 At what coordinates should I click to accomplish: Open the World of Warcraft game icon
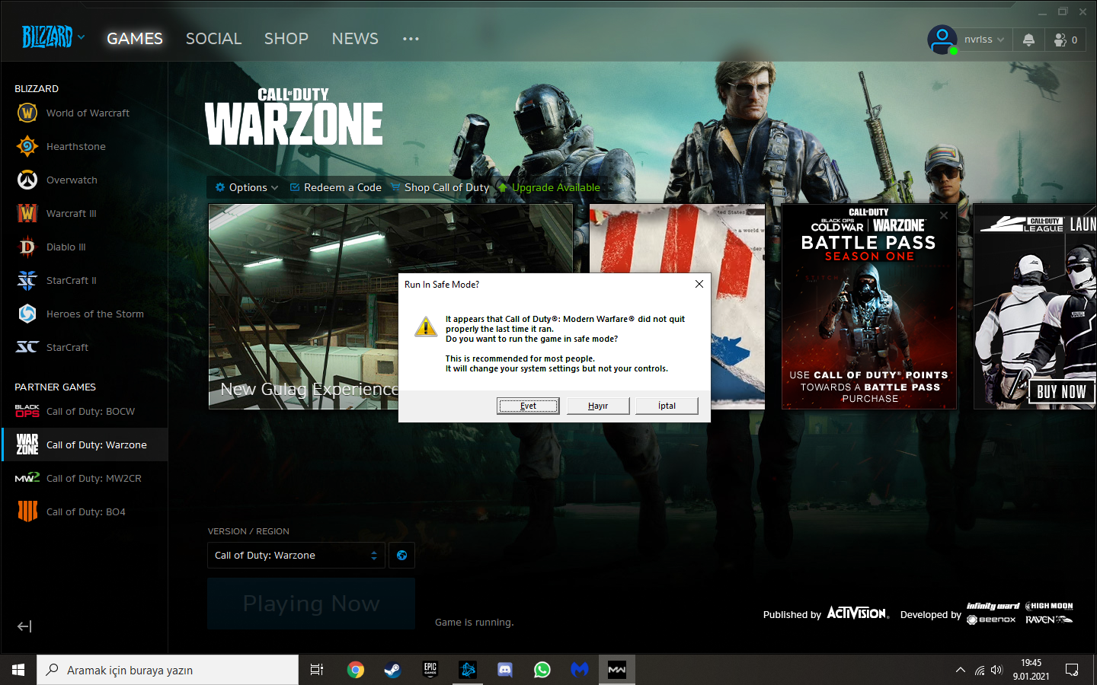click(x=27, y=113)
